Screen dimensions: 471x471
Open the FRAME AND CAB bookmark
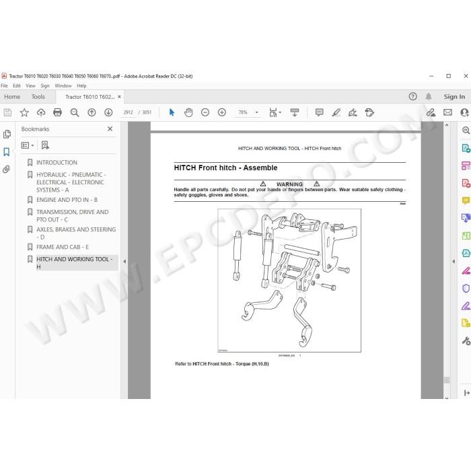63,247
